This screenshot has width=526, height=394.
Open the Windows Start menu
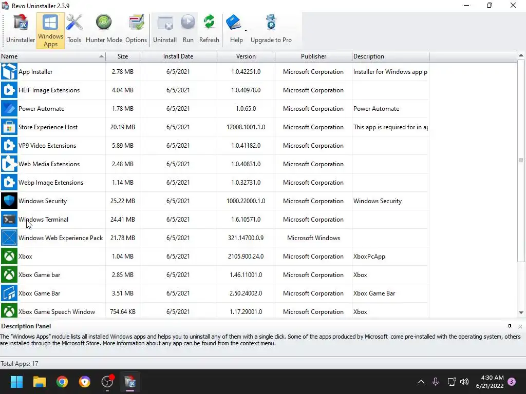pos(16,382)
